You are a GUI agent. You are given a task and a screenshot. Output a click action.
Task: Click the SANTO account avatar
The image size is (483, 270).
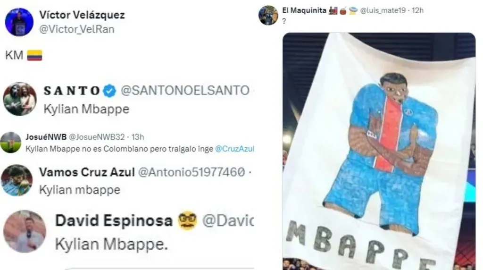20,99
